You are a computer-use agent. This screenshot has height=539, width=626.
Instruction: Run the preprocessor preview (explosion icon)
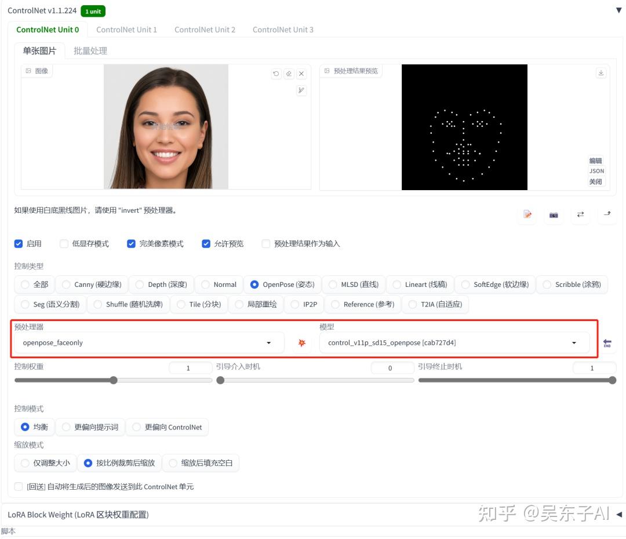click(301, 343)
